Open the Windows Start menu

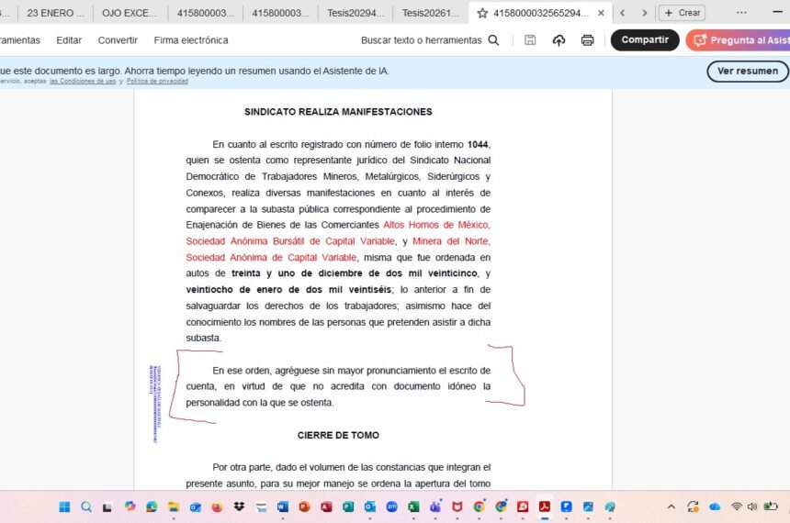64,506
